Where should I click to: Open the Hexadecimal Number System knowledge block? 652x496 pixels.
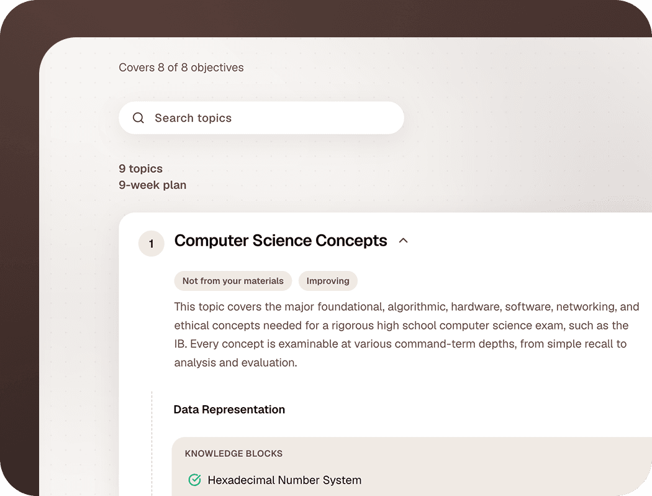point(284,480)
